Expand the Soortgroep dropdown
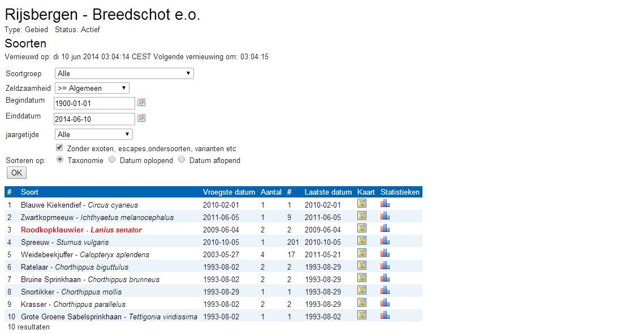Screen dimensions: 639x334 (x=124, y=73)
